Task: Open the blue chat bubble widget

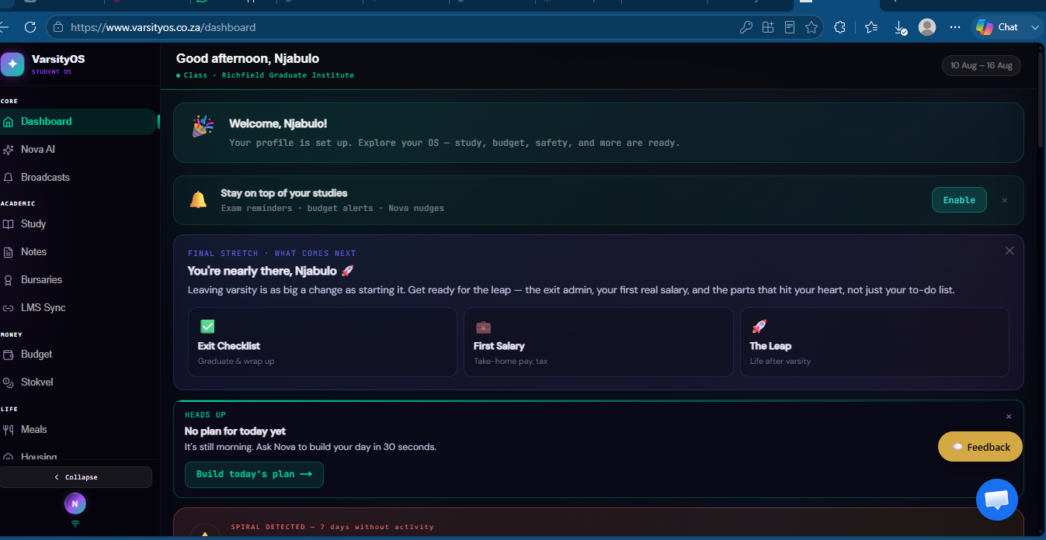Action: [x=996, y=500]
